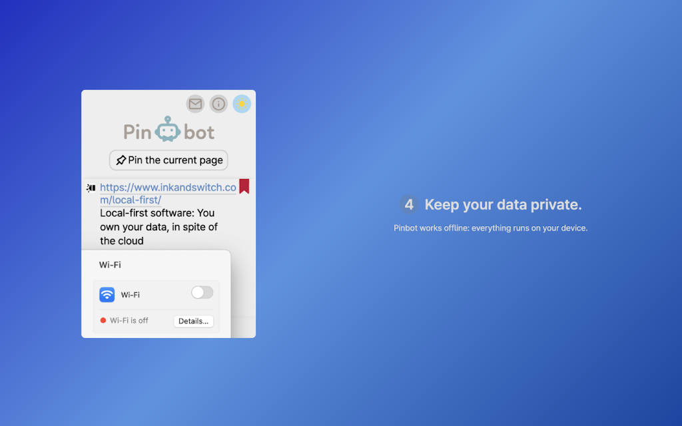682x426 pixels.
Task: Open the mail envelope icon in Pinbot
Action: pyautogui.click(x=195, y=104)
